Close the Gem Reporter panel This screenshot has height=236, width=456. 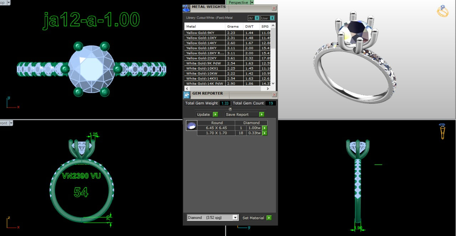(274, 95)
